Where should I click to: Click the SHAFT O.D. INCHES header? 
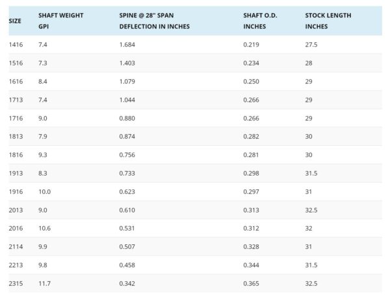click(260, 21)
